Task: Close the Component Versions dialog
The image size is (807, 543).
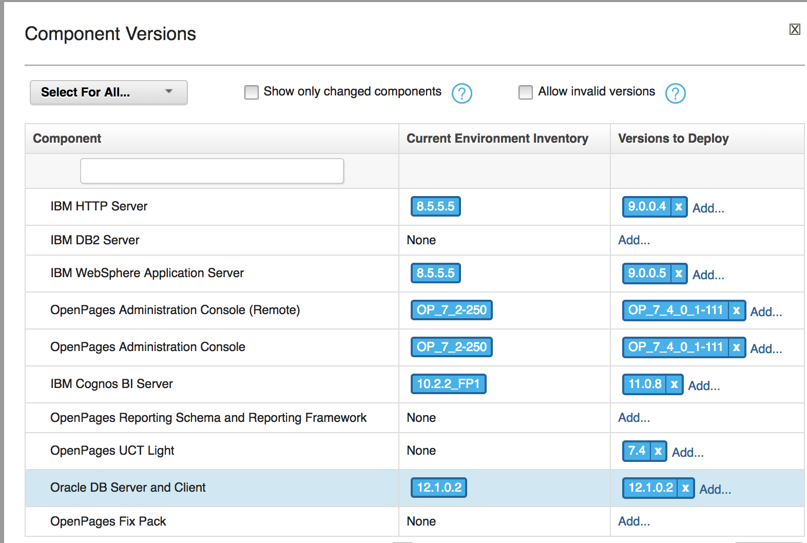Action: pyautogui.click(x=795, y=29)
